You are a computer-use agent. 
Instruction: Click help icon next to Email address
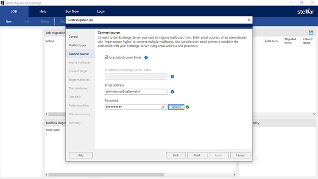point(172,92)
